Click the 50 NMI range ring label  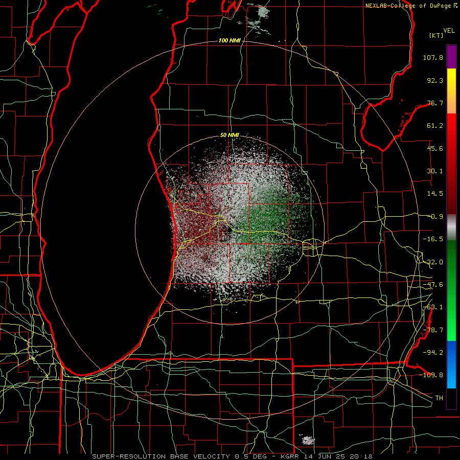click(x=229, y=135)
